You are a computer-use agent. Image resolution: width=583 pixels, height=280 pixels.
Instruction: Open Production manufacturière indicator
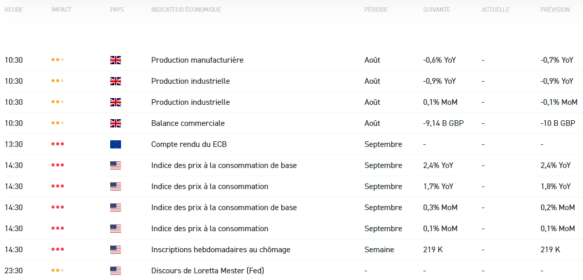pos(197,60)
